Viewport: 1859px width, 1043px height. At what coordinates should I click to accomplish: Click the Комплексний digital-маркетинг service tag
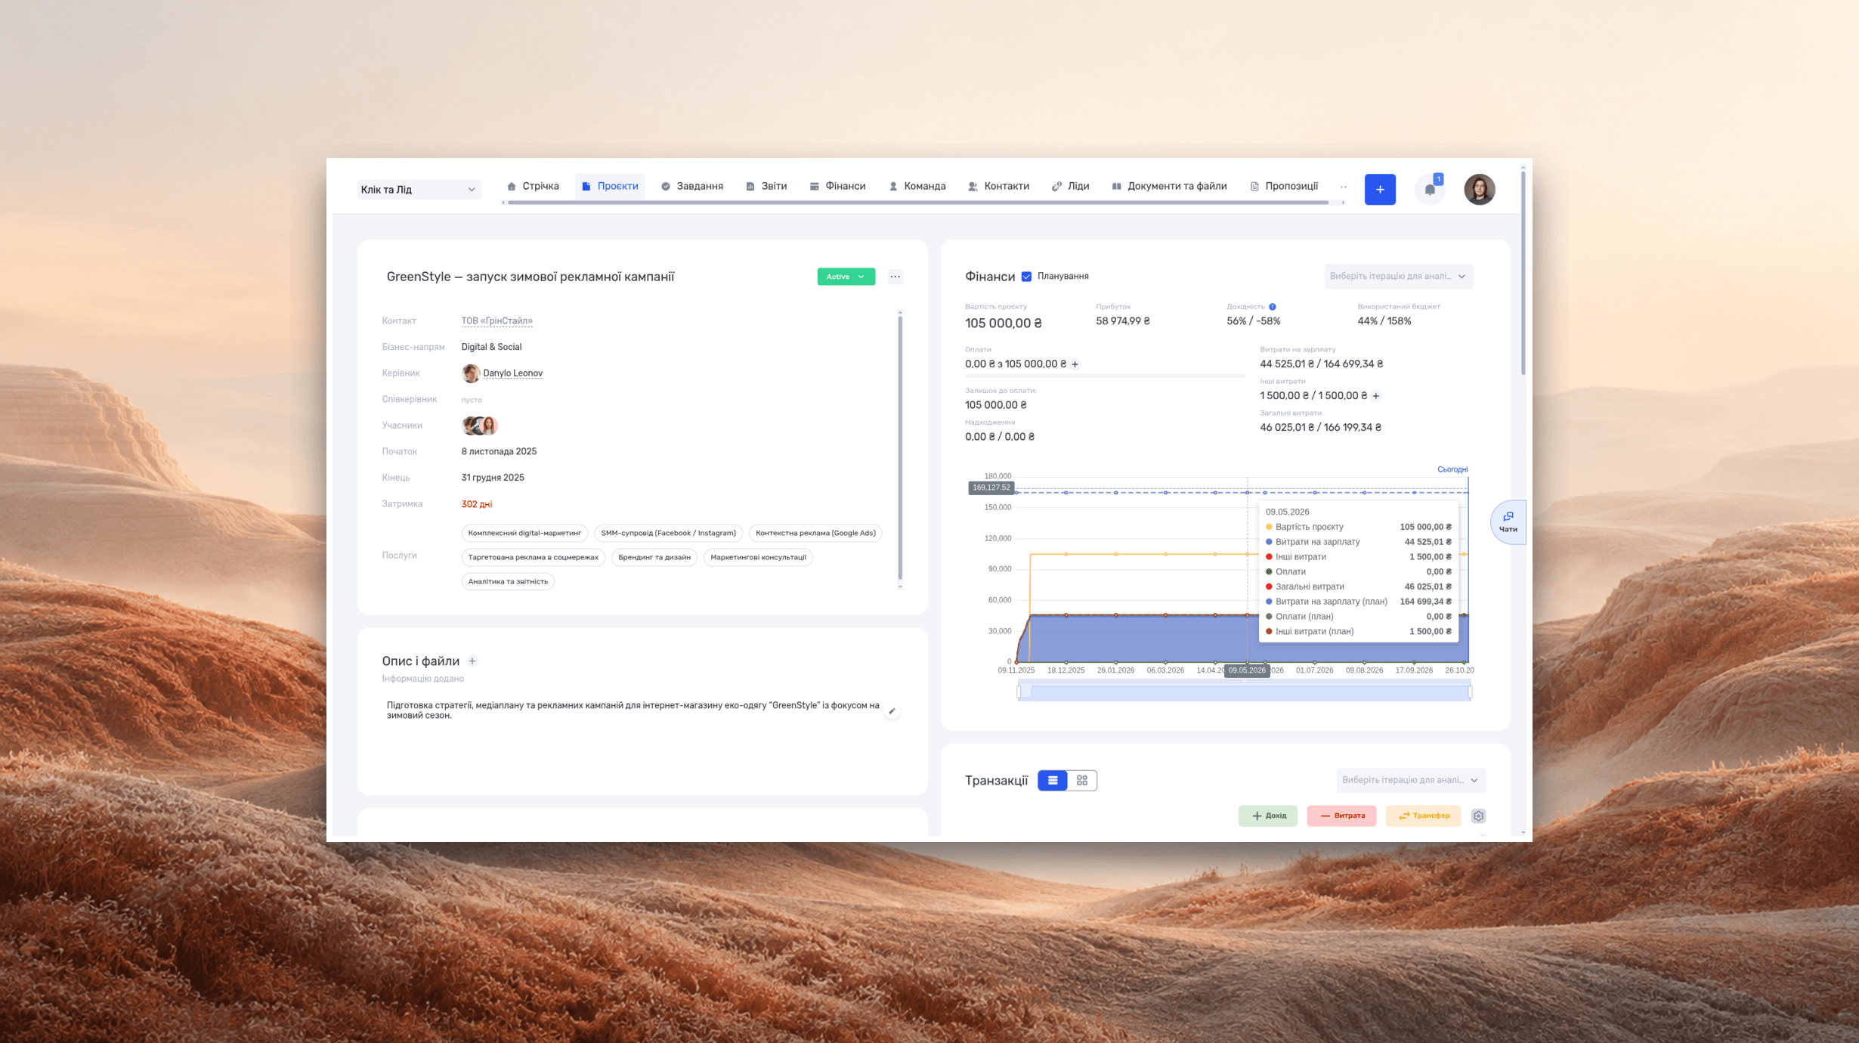click(524, 534)
